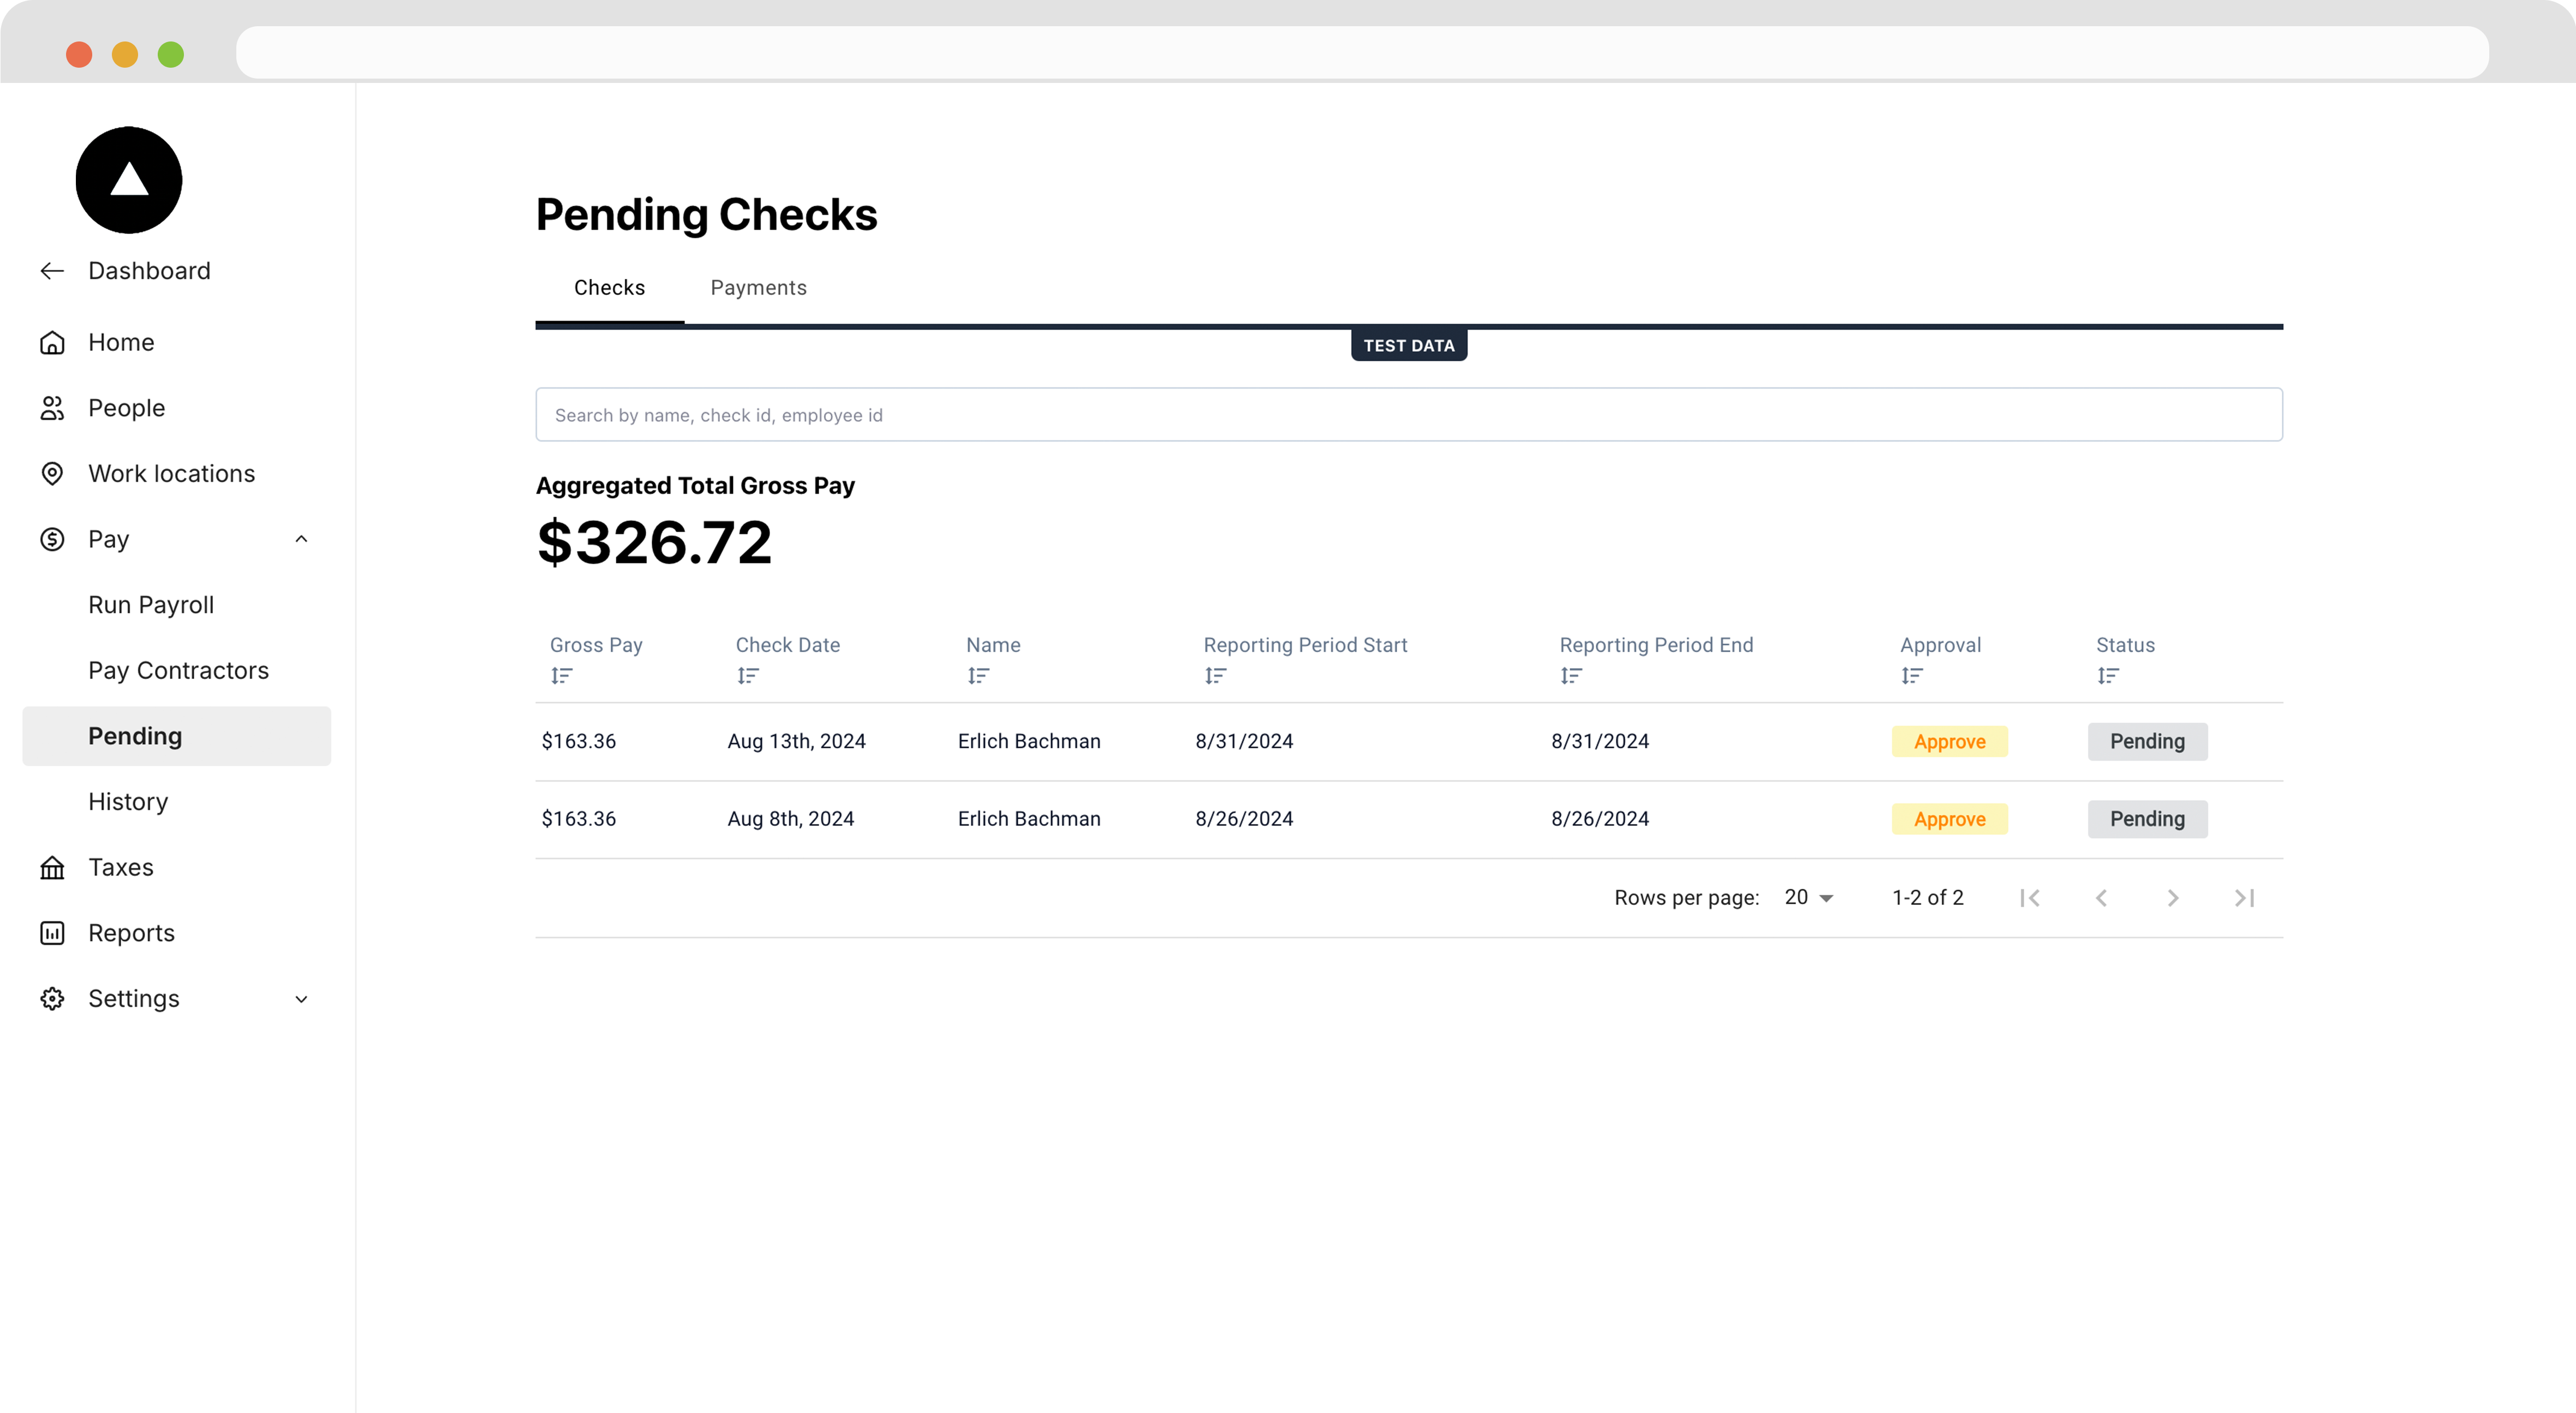
Task: Click the 8/31/2024 period end cell
Action: (1600, 742)
